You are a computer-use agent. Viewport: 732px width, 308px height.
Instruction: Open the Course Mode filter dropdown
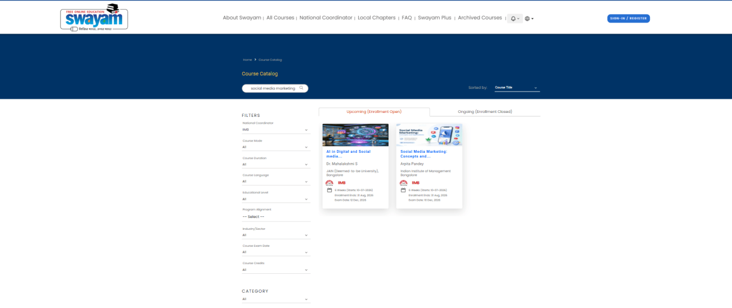276,147
